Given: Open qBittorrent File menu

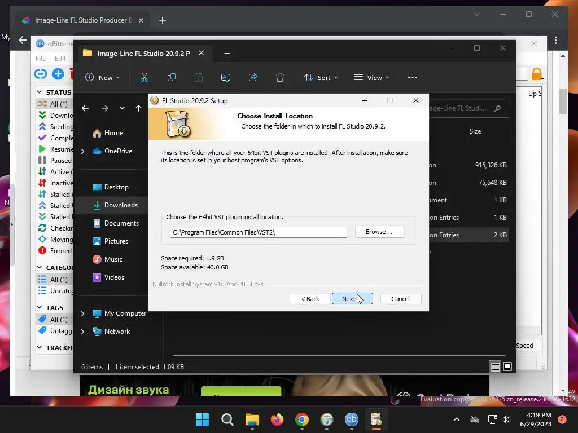Looking at the screenshot, I should [x=41, y=59].
